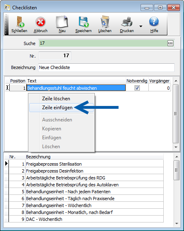Viewport: 184px width, 231px height.
Task: Toggle the Notwendig checkbox in row 1
Action: (137, 88)
